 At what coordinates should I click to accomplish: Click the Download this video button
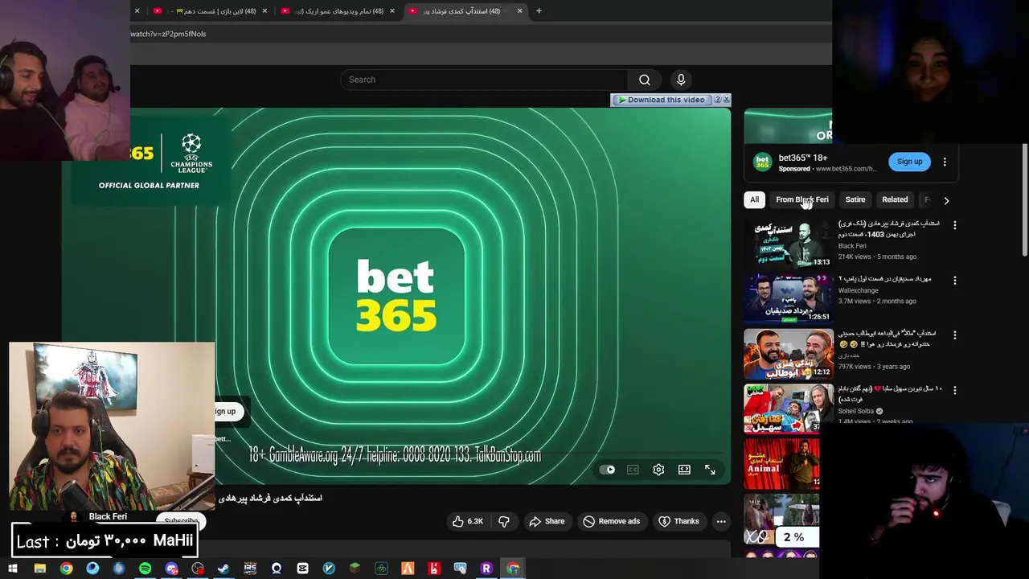click(661, 100)
